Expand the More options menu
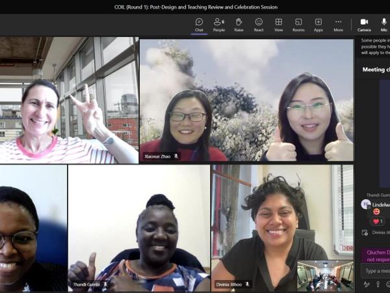Image resolution: width=390 pixels, height=293 pixels. click(x=338, y=25)
